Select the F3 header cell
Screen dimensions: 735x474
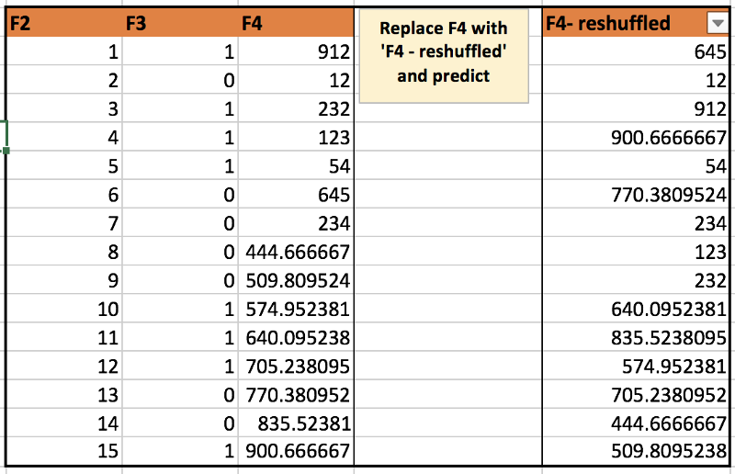pos(180,22)
